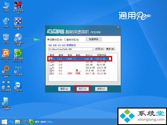The image size is (167, 125).
Task: Click the 更多(M) button
Action: tap(110, 49)
